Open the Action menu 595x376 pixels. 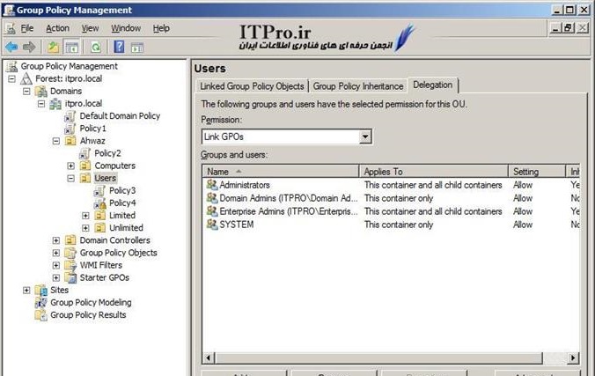(57, 28)
